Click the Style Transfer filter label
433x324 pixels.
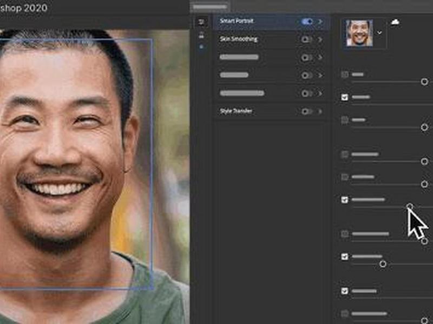[x=236, y=111]
